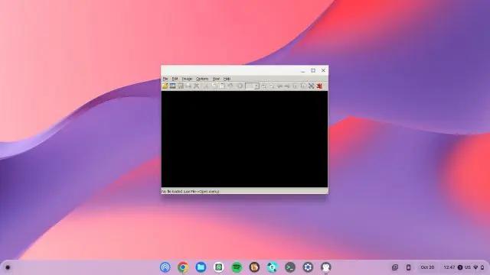This screenshot has width=490, height=275.
Task: Open the Edit menu
Action: [175, 79]
